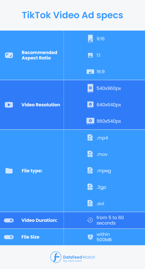Click the play icon beside Video Resolution
This screenshot has height=269, width=145.
click(9, 105)
